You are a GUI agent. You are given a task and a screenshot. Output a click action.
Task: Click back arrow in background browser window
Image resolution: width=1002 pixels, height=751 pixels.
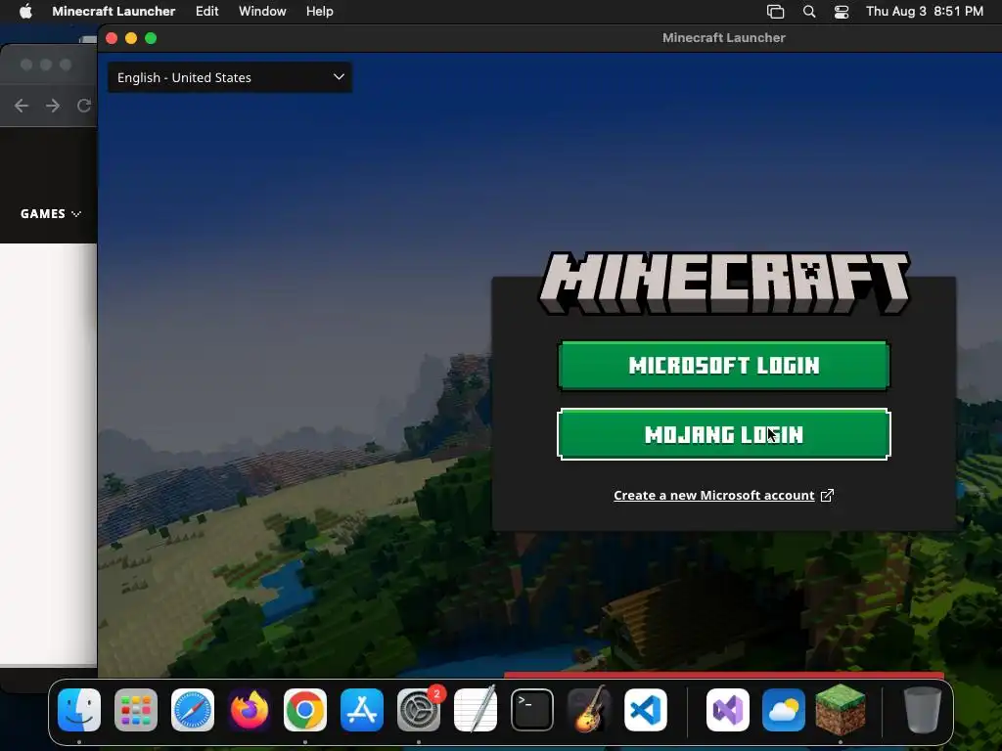click(x=22, y=106)
